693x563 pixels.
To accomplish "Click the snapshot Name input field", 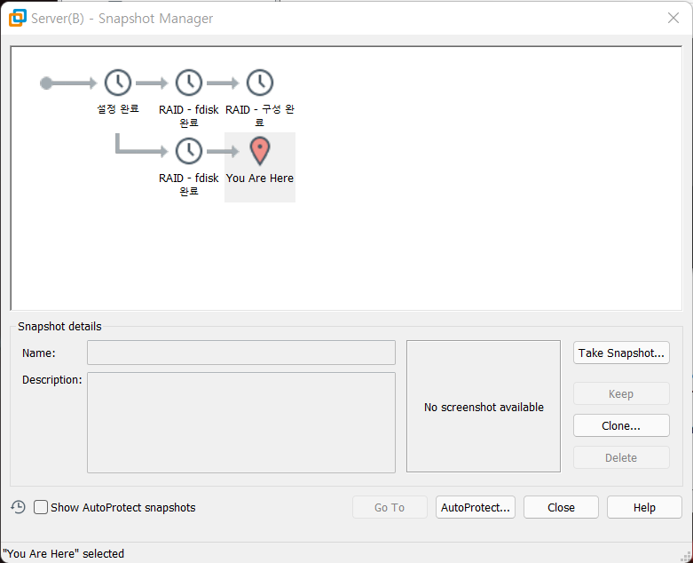I will pos(240,353).
